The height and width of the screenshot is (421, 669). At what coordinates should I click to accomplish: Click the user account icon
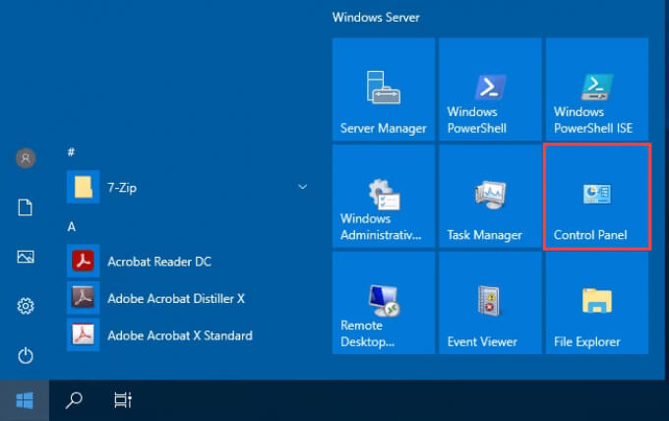[26, 158]
